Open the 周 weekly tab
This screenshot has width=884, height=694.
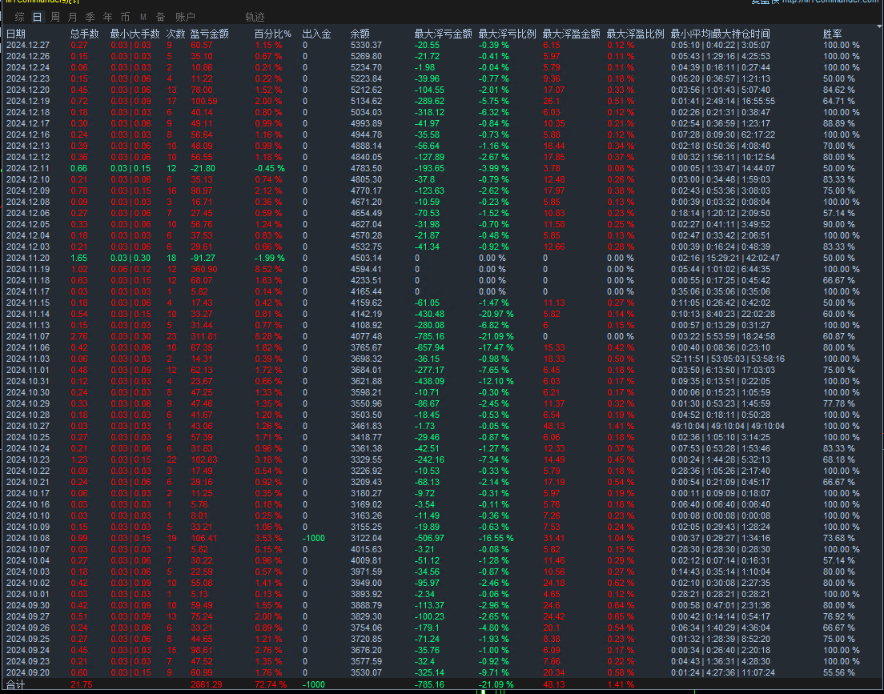click(54, 17)
